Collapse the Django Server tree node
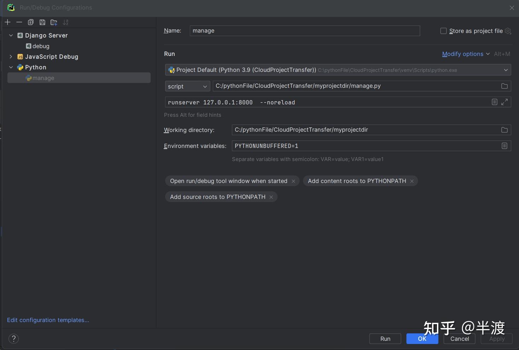519x350 pixels. (11, 35)
